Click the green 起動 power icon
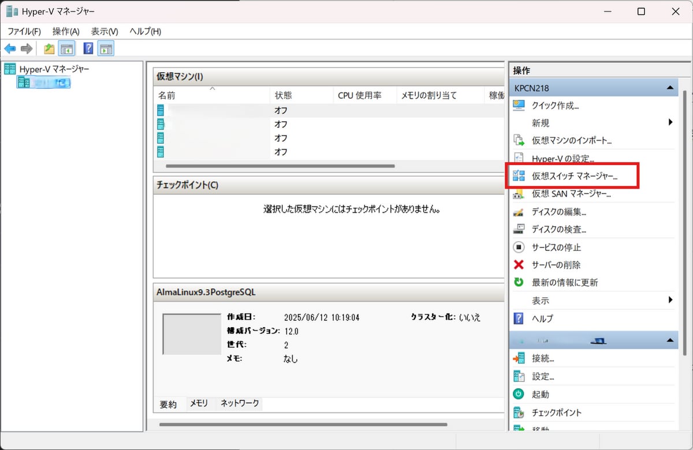Viewport: 693px width, 450px height. tap(519, 395)
